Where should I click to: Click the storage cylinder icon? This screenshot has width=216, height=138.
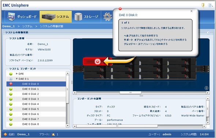point(78,17)
